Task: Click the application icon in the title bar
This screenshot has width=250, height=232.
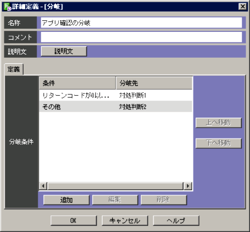Action: pyautogui.click(x=8, y=7)
